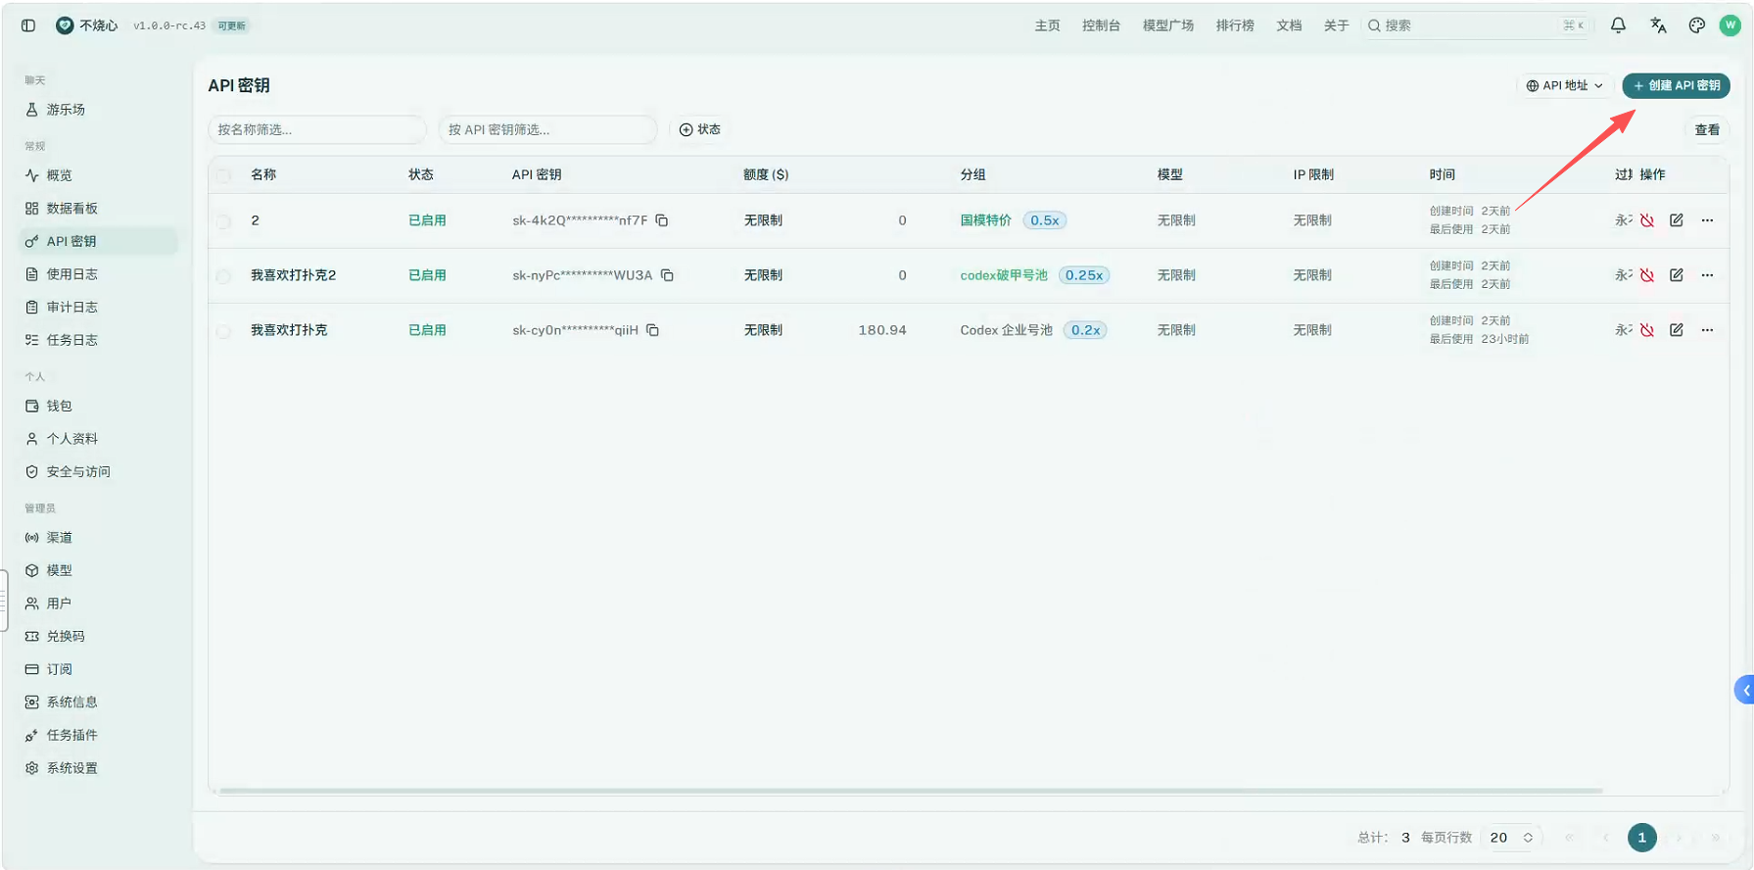Open 模型 in sidebar
The width and height of the screenshot is (1754, 870).
(x=99, y=570)
